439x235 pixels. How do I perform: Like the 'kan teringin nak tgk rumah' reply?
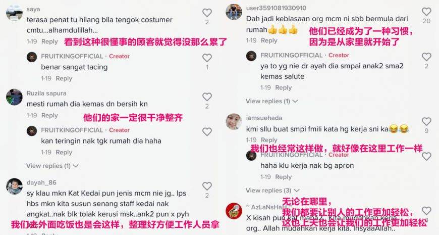click(x=207, y=131)
